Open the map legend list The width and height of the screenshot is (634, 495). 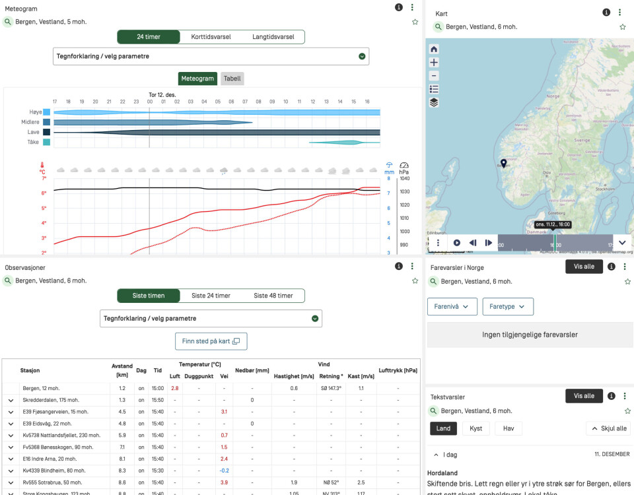pyautogui.click(x=434, y=89)
